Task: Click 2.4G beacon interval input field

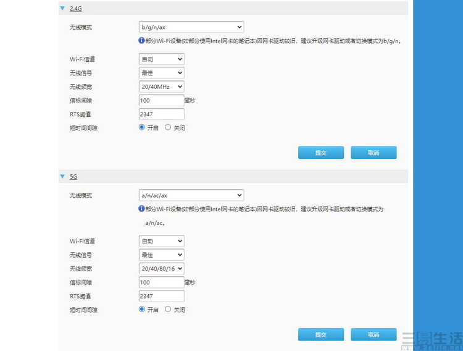Action: click(161, 100)
